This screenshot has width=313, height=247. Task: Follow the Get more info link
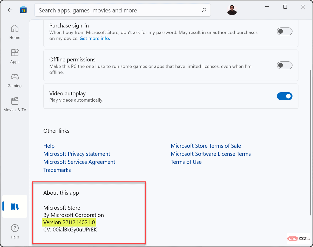tap(95, 38)
